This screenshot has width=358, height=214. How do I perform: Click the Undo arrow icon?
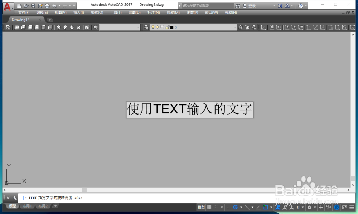[54, 6]
